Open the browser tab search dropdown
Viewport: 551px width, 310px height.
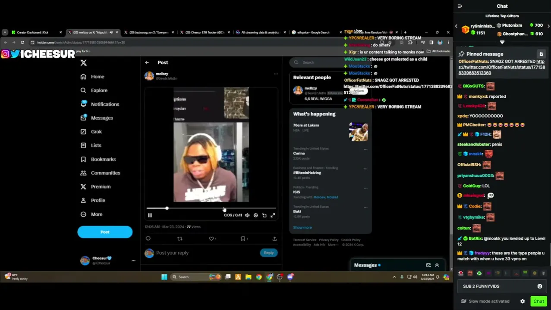tap(5, 32)
